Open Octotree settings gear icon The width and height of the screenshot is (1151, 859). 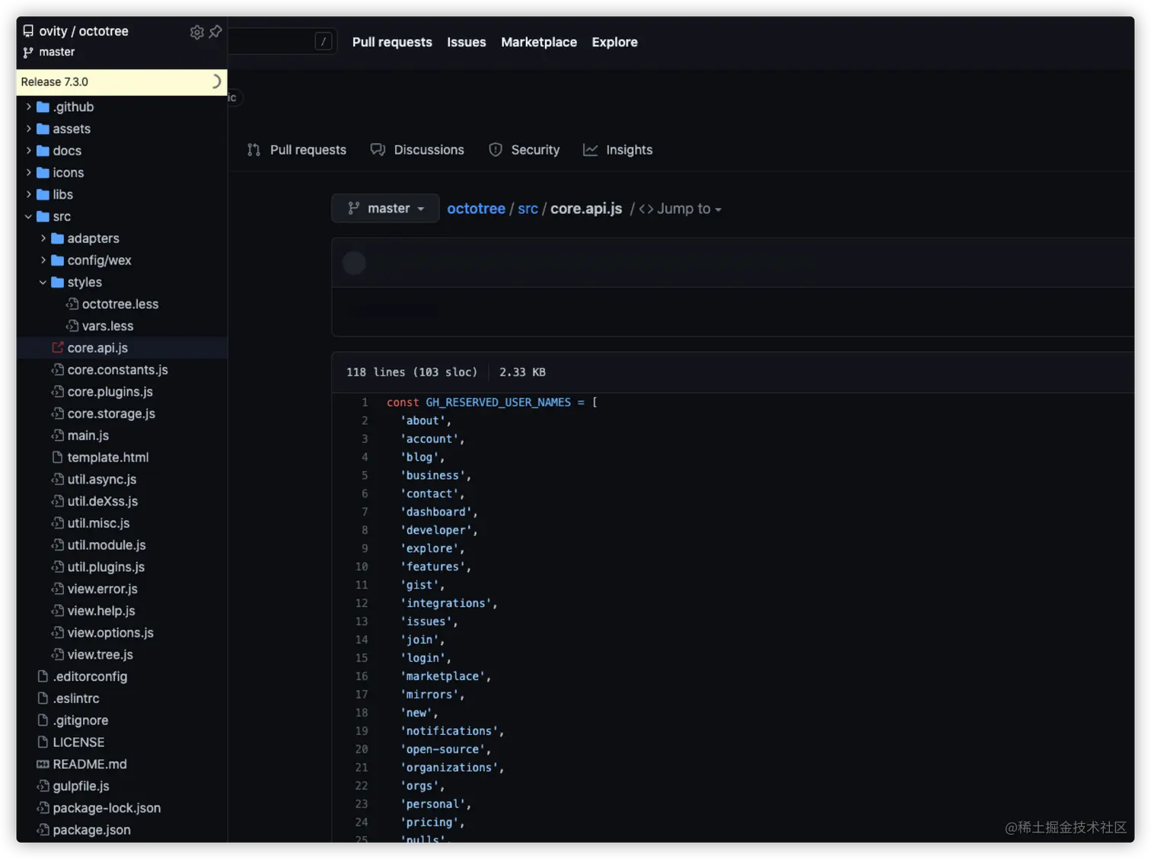pos(196,32)
